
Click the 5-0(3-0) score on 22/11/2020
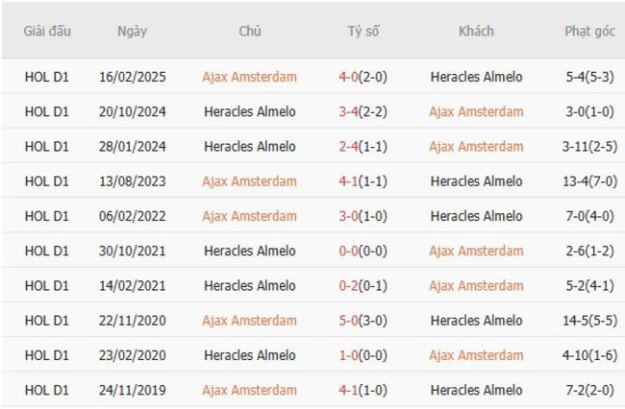[363, 321]
